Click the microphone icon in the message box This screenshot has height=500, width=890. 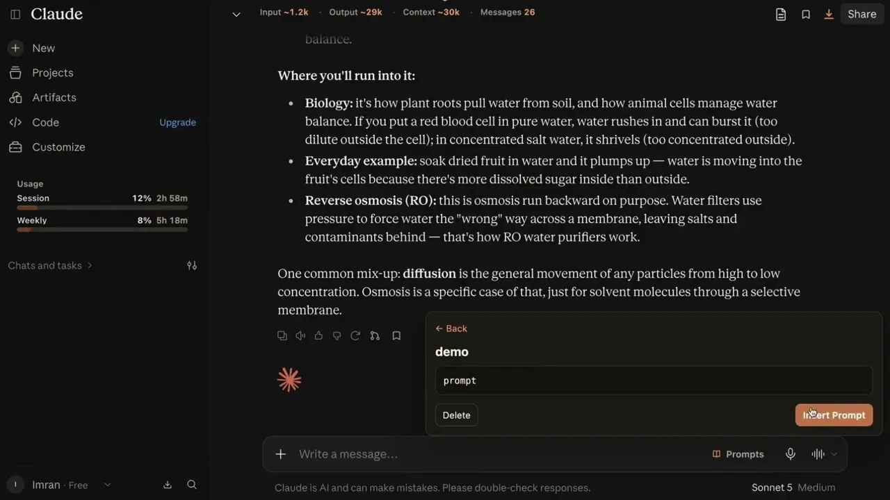[x=791, y=454]
